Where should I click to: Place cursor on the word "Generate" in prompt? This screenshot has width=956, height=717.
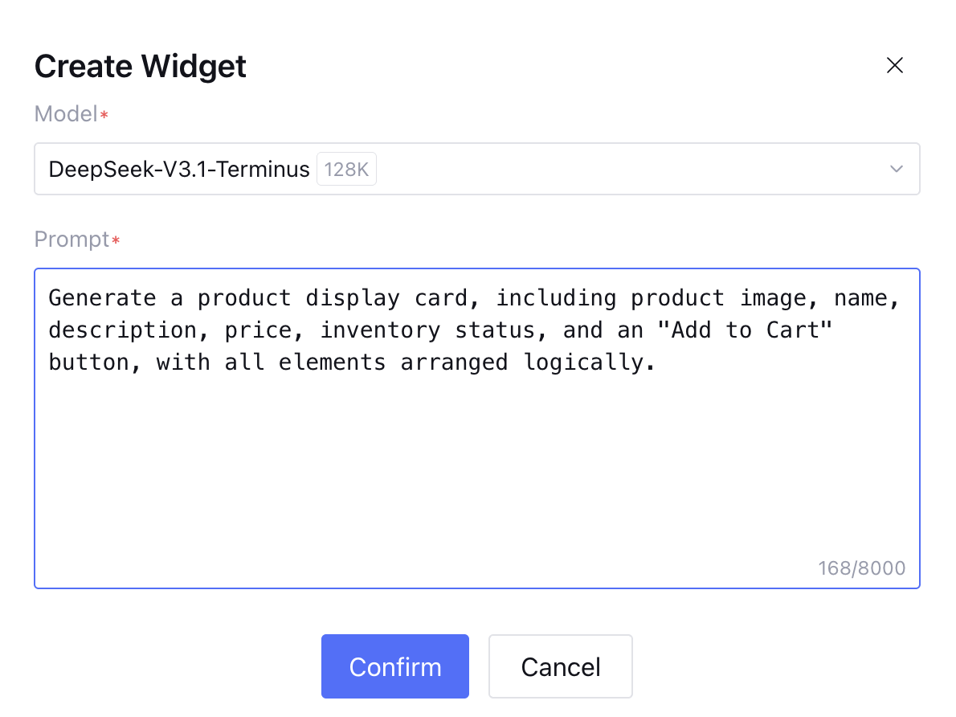102,298
